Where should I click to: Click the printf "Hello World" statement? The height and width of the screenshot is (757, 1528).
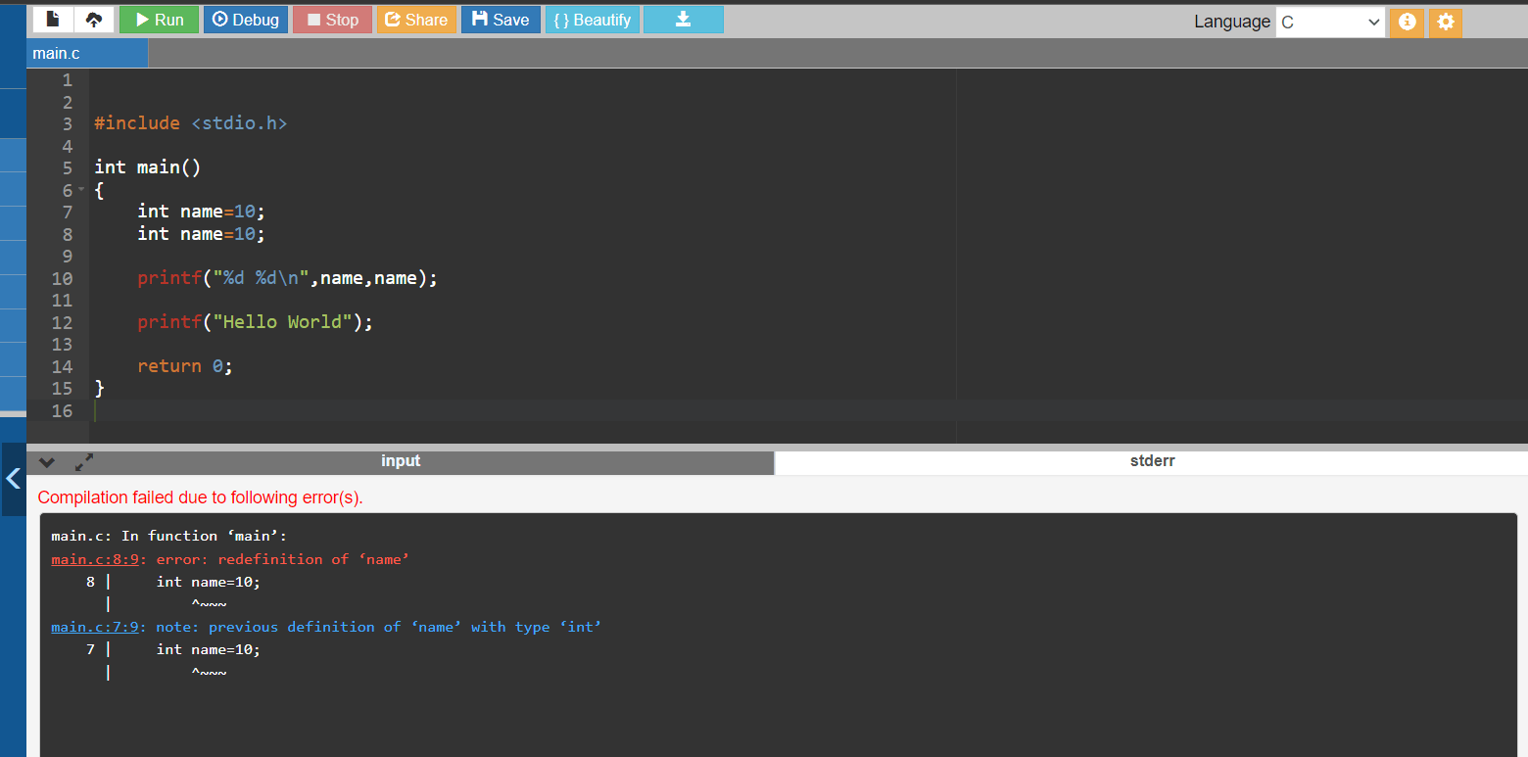point(255,322)
